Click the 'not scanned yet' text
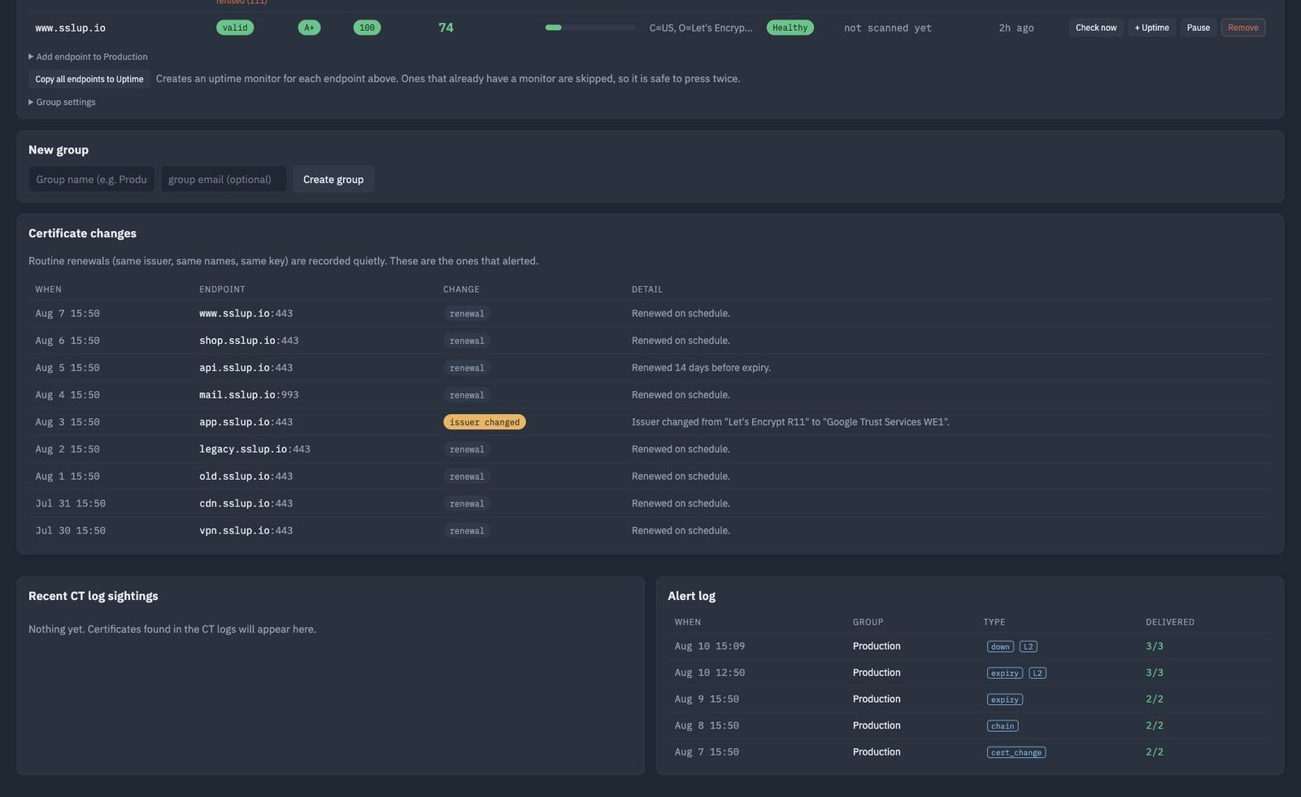 click(888, 28)
